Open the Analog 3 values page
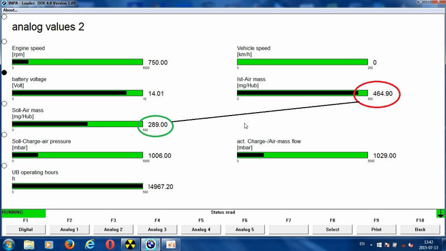 point(157,229)
